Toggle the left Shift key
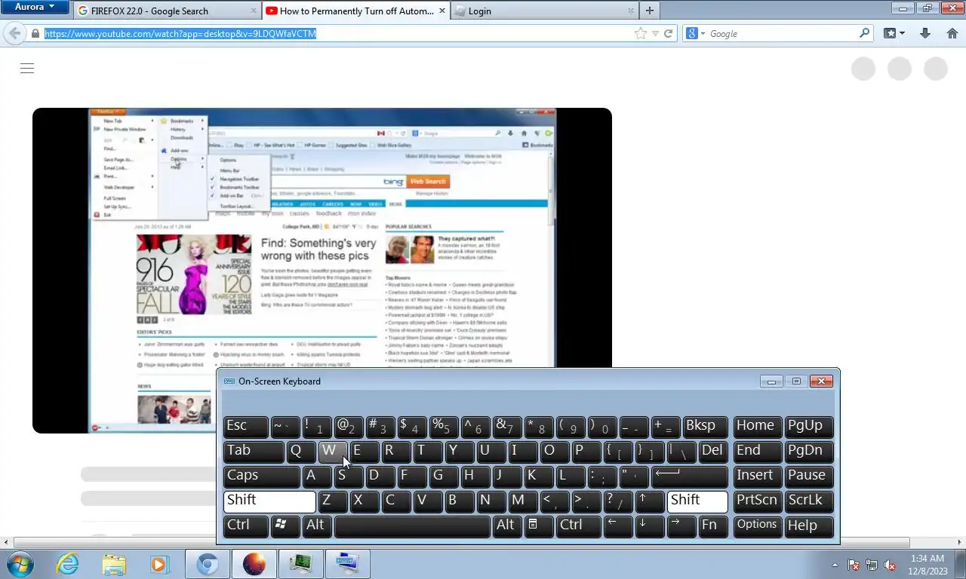 (269, 501)
